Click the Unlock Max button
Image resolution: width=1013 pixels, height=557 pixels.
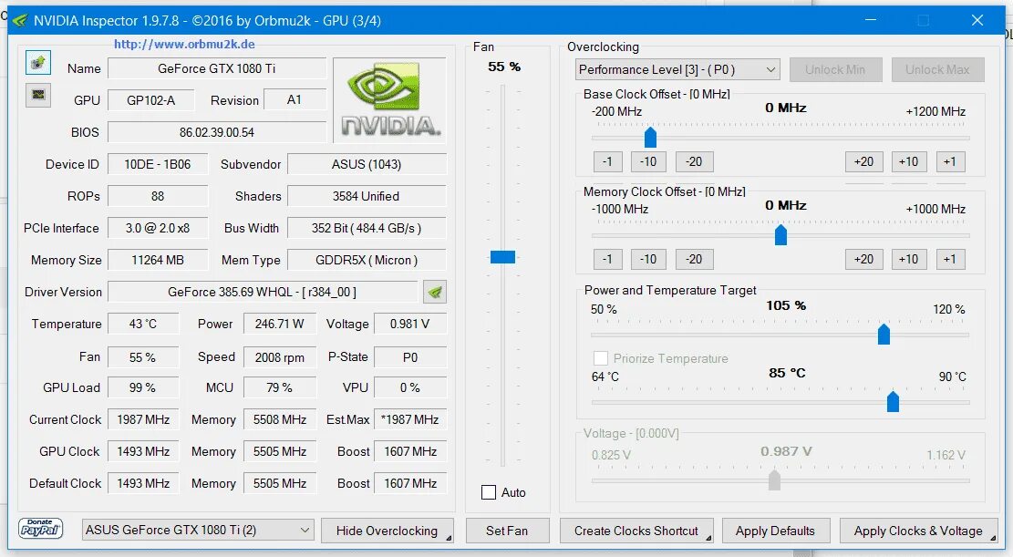937,70
